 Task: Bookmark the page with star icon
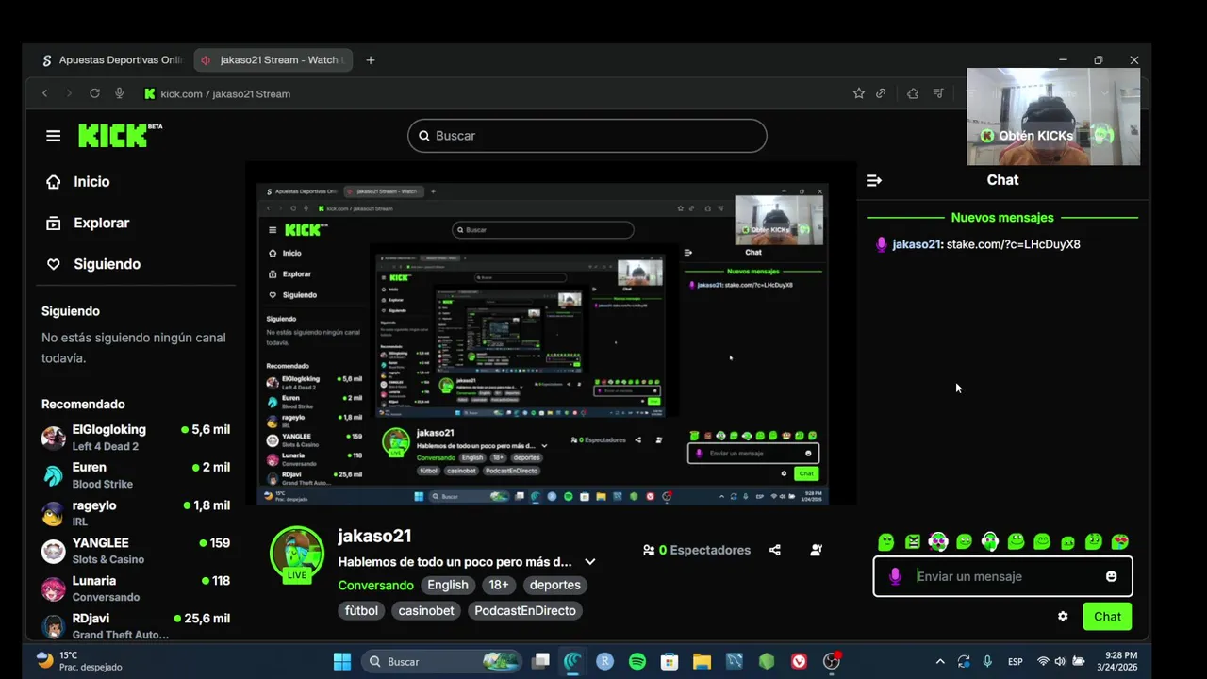858,93
